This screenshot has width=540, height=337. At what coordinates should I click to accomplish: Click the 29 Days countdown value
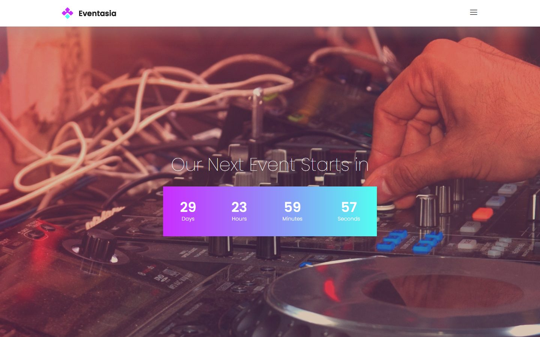pyautogui.click(x=188, y=207)
